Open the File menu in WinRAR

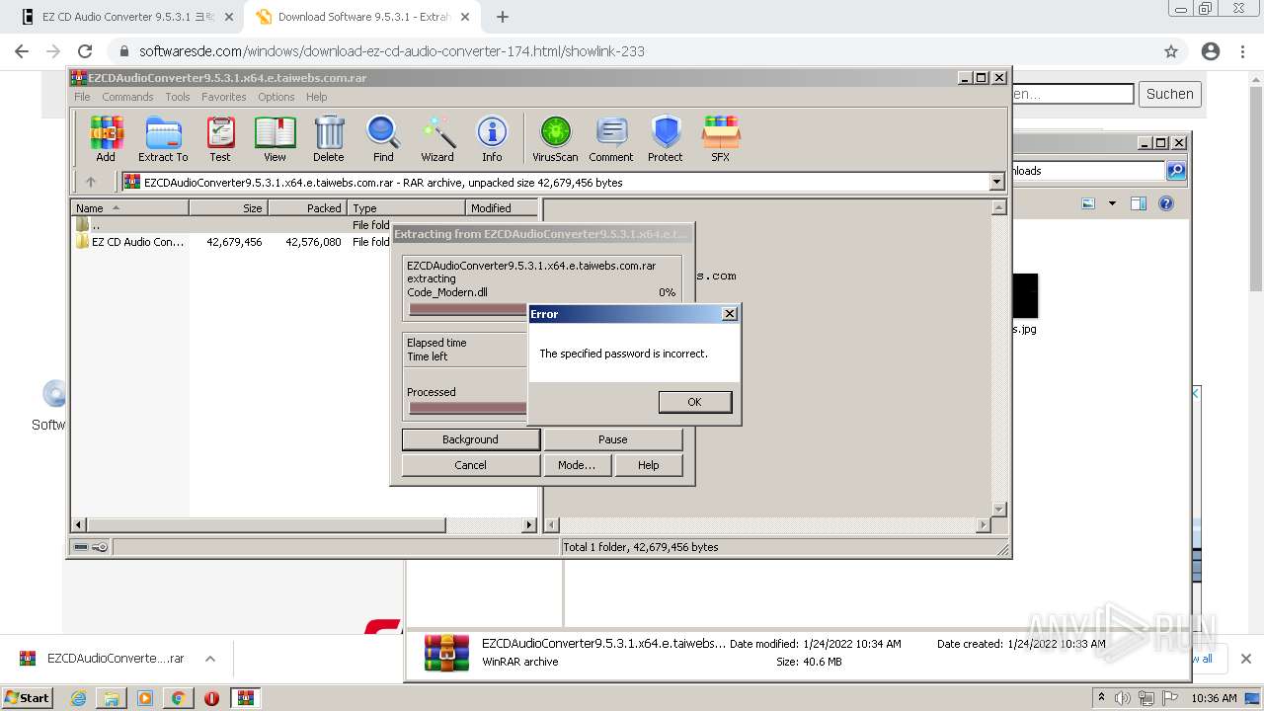(x=82, y=97)
